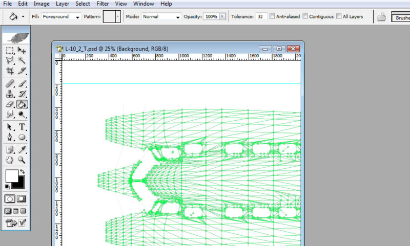Reset to default black and white colors
The image size is (410, 246).
click(x=7, y=186)
